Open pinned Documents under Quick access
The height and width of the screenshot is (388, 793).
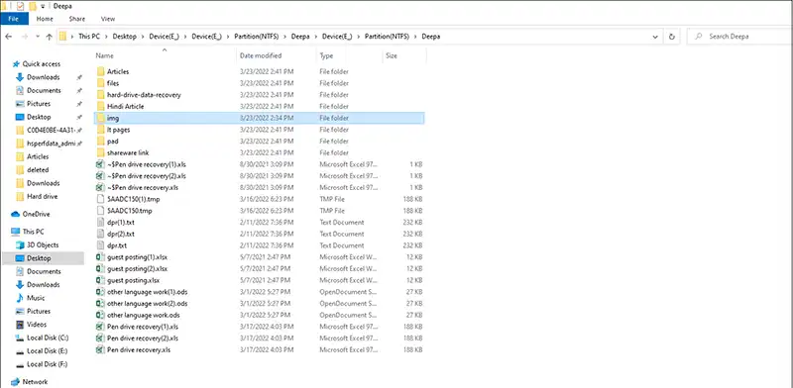tap(44, 90)
